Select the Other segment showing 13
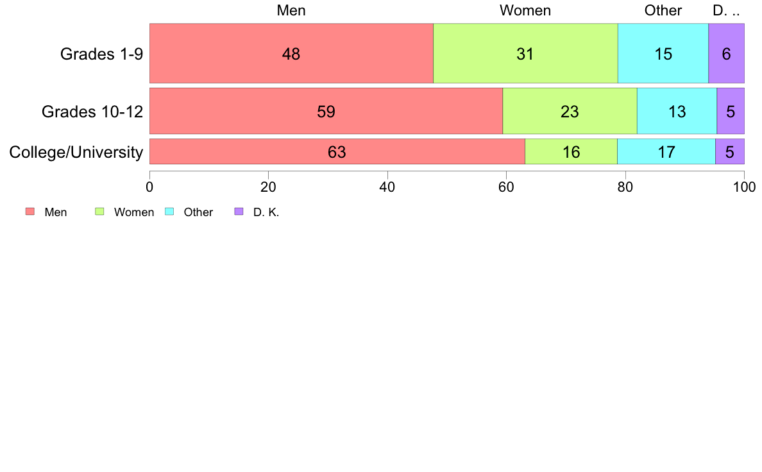 [677, 111]
